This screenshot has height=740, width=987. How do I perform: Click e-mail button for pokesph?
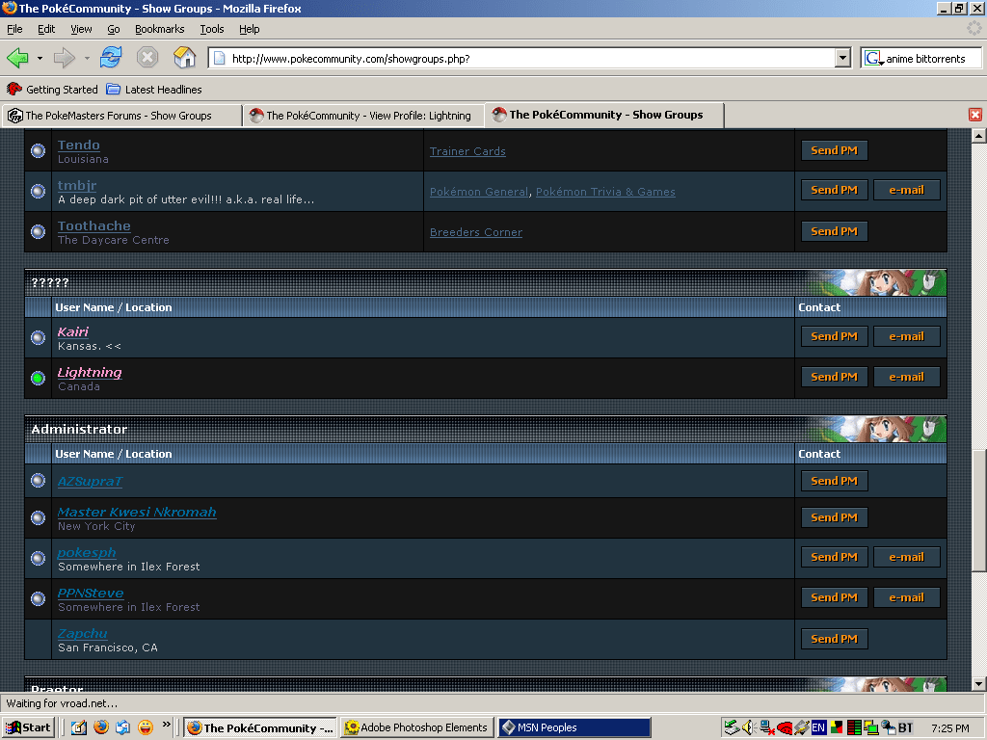pyautogui.click(x=906, y=557)
